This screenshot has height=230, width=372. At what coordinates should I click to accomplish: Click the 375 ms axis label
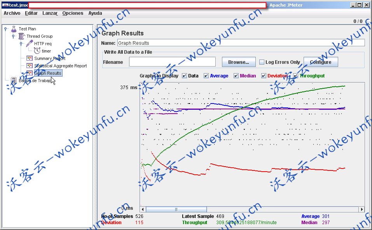pyautogui.click(x=129, y=88)
